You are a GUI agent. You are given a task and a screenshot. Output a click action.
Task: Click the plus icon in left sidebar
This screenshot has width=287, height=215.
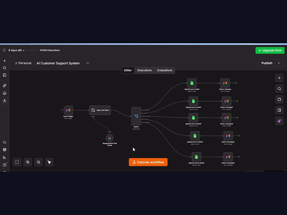[5, 61]
